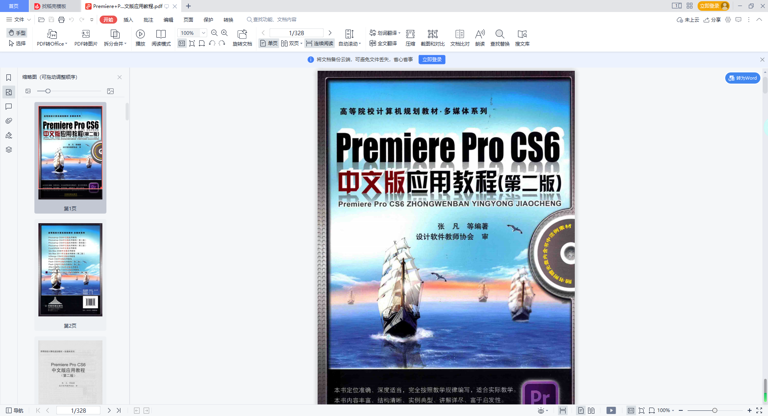Share the document with 分享
The image size is (768, 416).
coord(712,20)
